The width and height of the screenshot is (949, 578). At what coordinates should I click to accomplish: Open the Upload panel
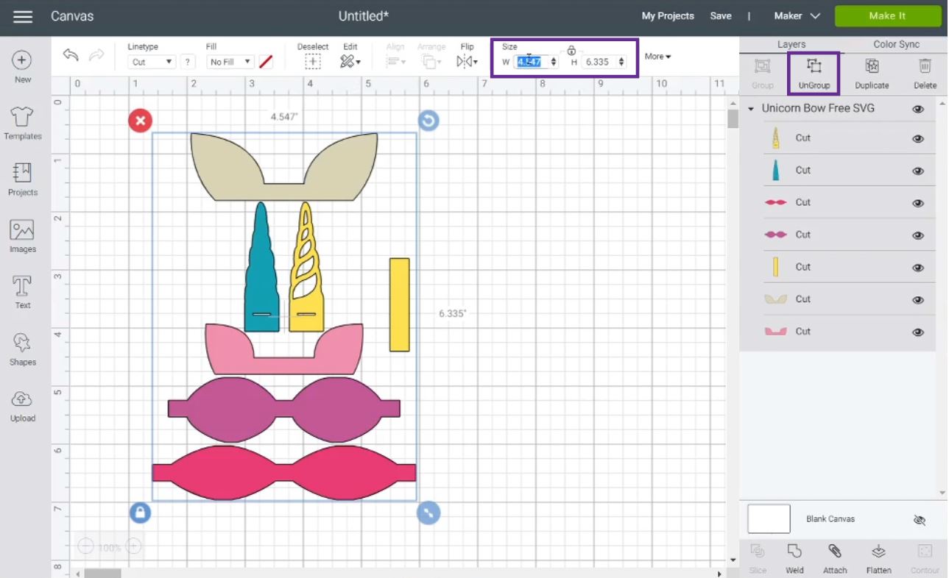pos(23,406)
